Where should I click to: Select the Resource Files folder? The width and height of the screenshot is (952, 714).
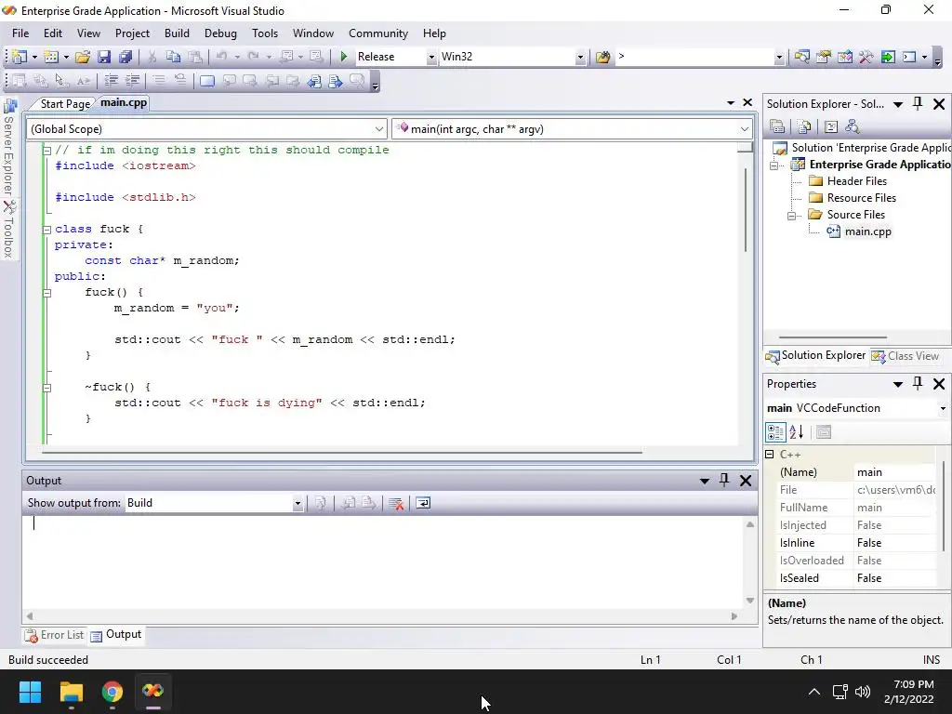click(861, 198)
